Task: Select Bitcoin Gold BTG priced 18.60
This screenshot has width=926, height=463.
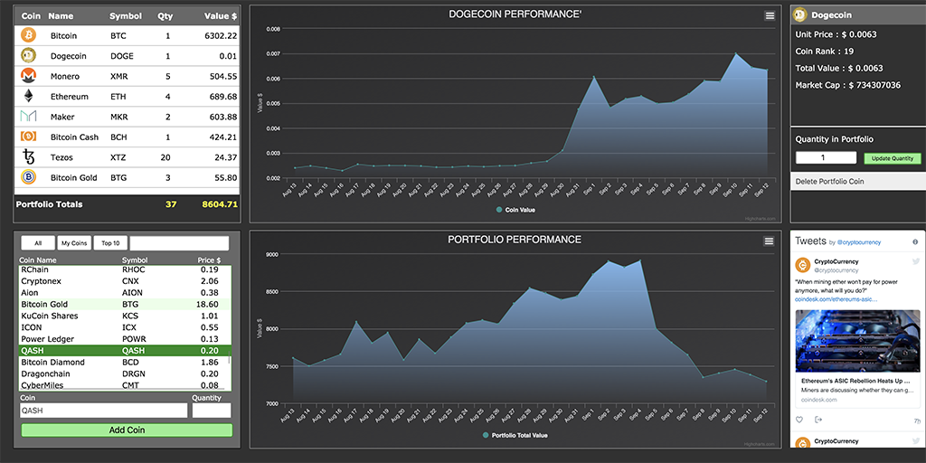Action: 123,304
